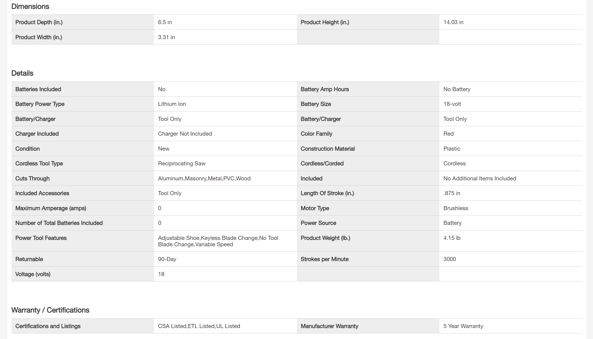
Task: Click the Brushless motor type value
Action: [456, 208]
